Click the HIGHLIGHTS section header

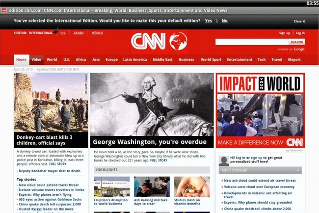coord(152,170)
